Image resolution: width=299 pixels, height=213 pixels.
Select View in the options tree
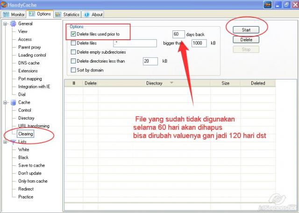(23, 31)
